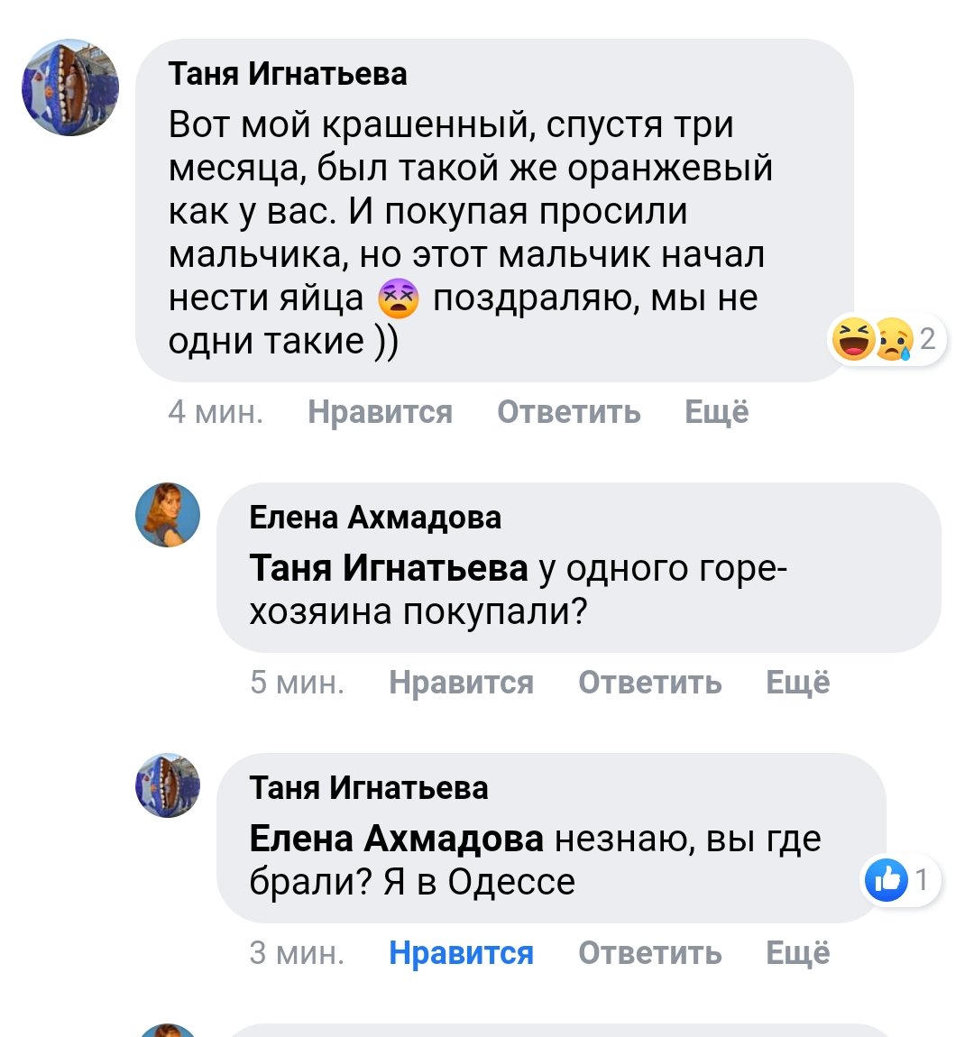Tap the bold Таня Игнатьева mention in reply
The image size is (974, 1037).
coord(388,568)
